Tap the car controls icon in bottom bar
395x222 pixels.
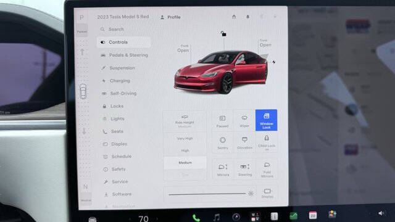(x=92, y=220)
